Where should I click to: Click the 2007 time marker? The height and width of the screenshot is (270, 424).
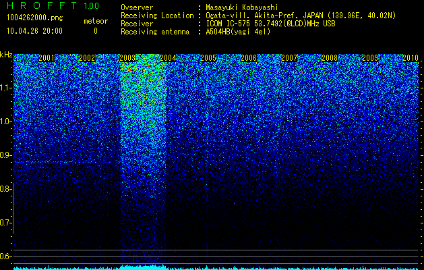[x=289, y=58]
